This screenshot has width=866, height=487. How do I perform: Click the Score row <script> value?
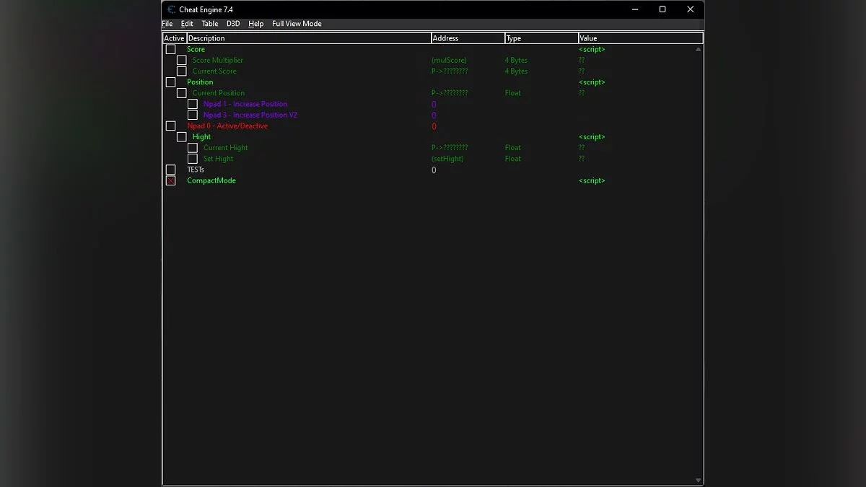[x=592, y=49]
